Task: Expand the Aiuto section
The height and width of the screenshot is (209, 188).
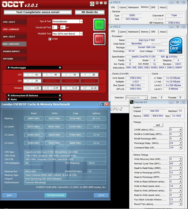Action: 60,99
